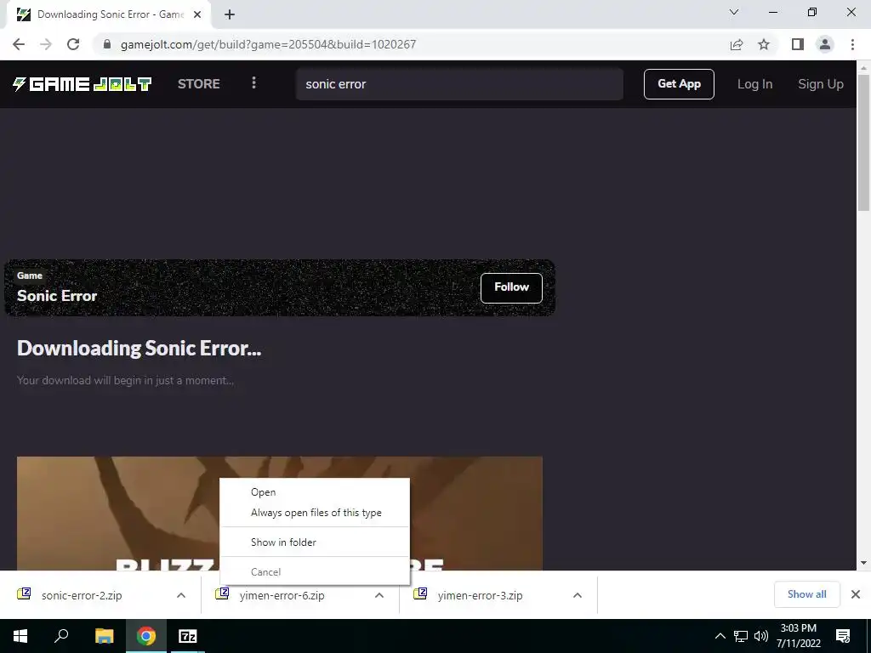
Task: Click Show all downloads
Action: [x=806, y=594]
